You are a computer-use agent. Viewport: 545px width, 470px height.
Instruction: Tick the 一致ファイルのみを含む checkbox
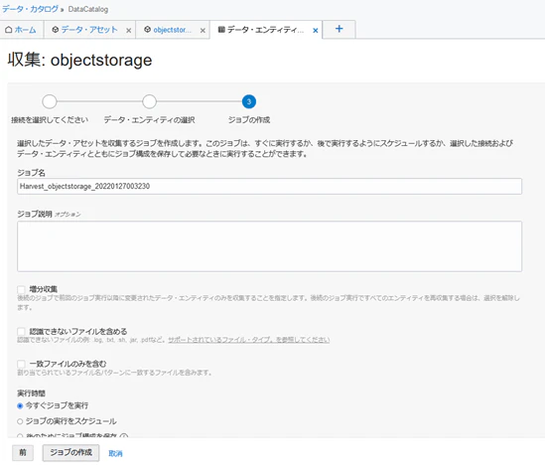(x=21, y=364)
